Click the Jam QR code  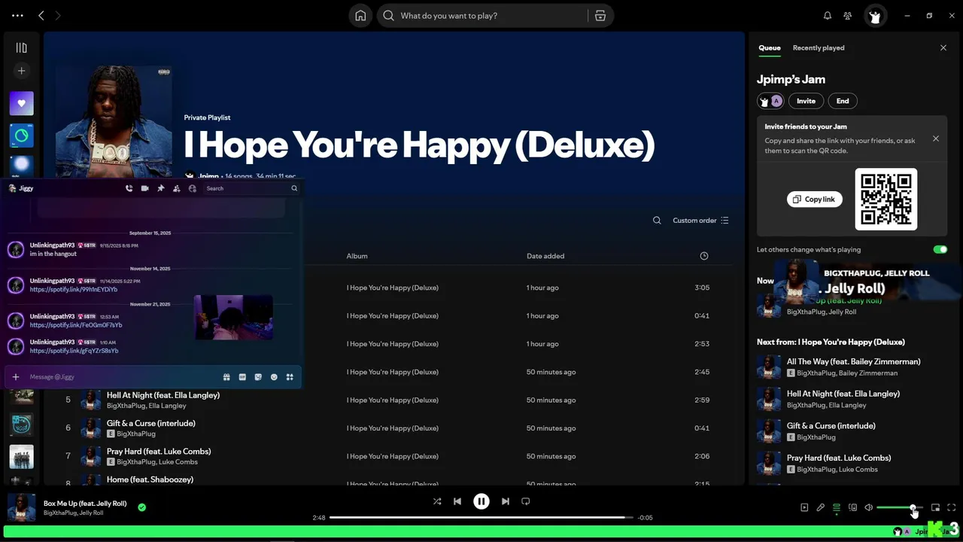tap(886, 199)
